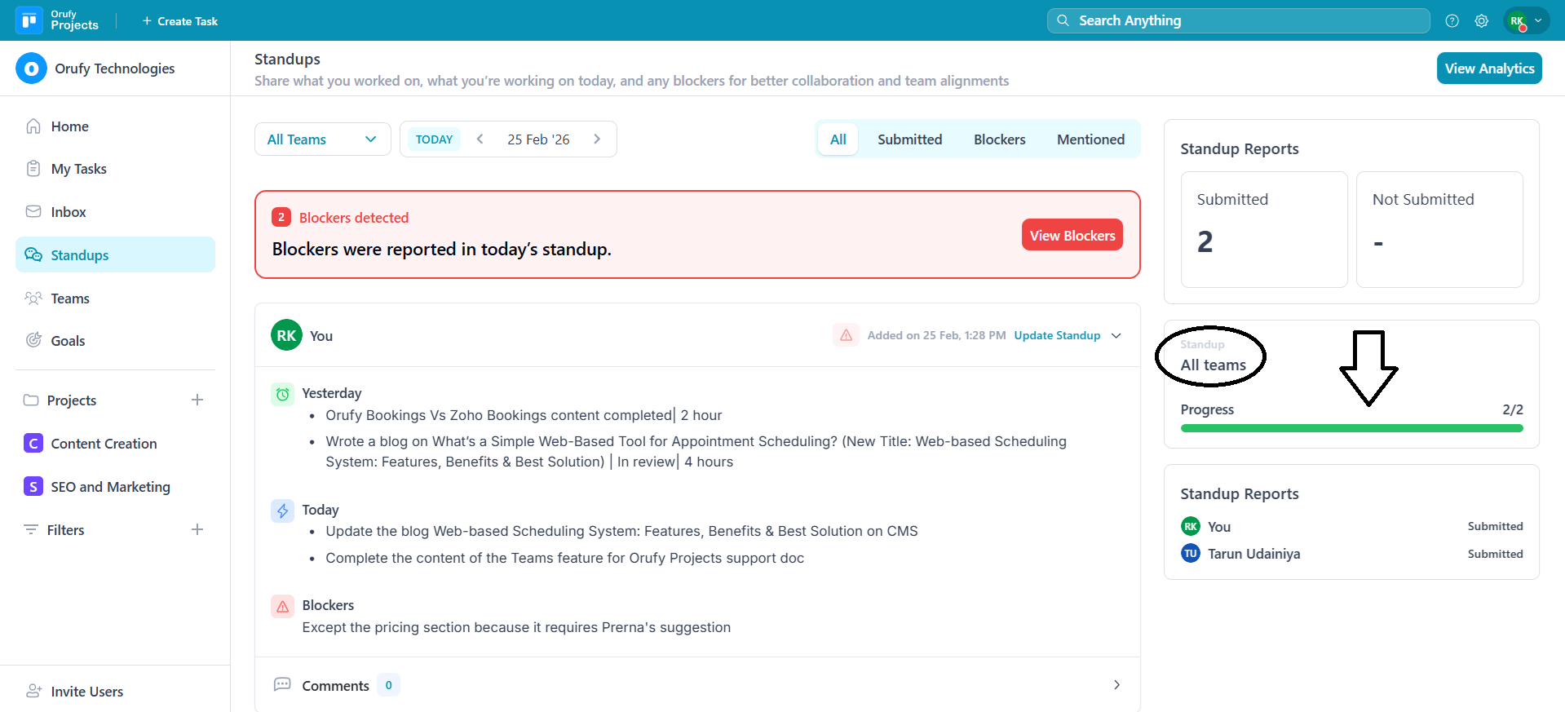This screenshot has width=1565, height=712.
Task: Switch to the Blockers filter tab
Action: point(999,139)
